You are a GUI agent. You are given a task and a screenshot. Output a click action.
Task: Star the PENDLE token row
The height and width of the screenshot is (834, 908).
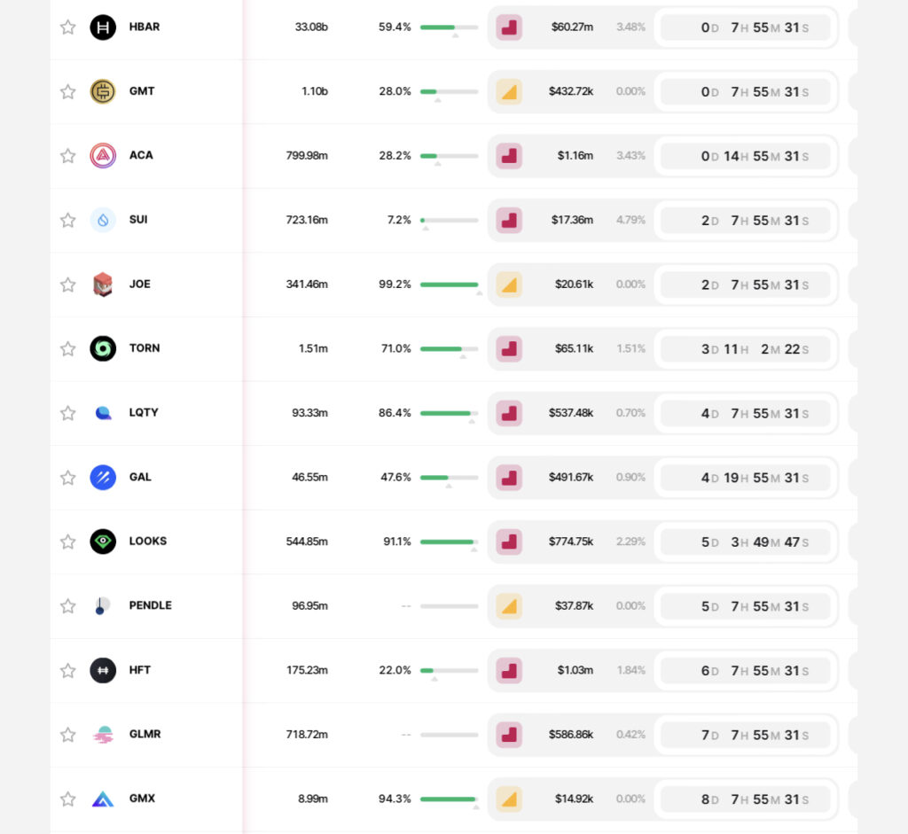[x=67, y=606]
